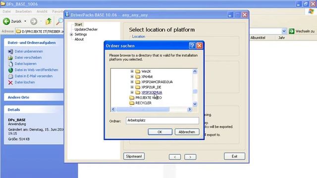Click the folder tree vertical scrollbar thumb
Image resolution: width=317 pixels, height=178 pixels.
(195, 91)
